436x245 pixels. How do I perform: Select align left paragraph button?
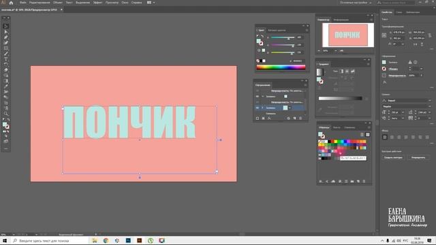coord(385,137)
